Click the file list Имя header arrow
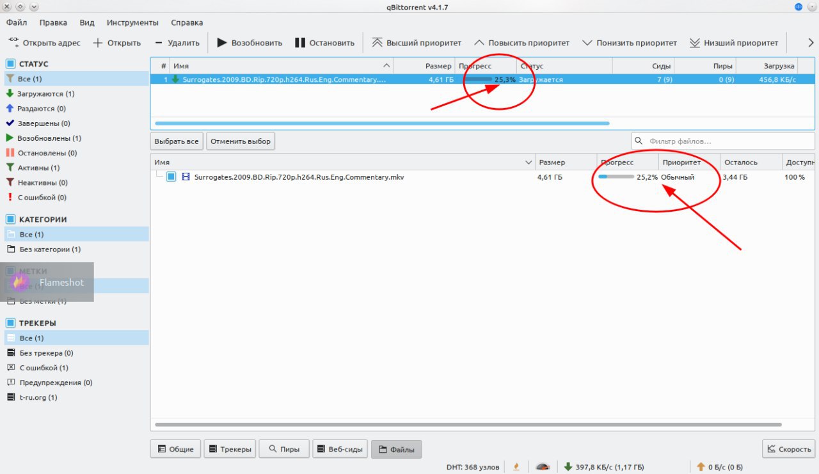The image size is (819, 474). pyautogui.click(x=529, y=162)
